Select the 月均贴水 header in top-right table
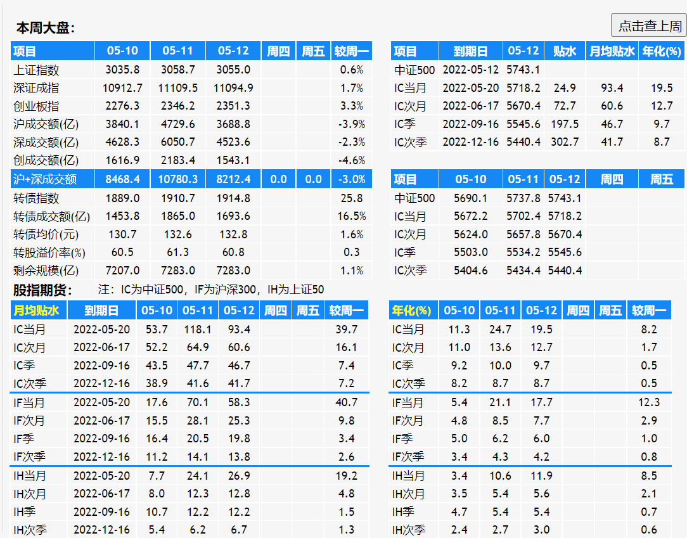Screen dimensions: 687x538 [x=612, y=51]
